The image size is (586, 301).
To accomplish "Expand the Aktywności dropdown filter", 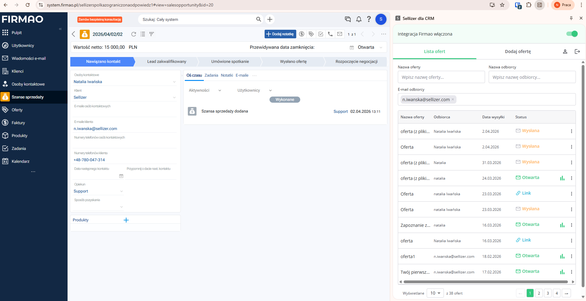I will click(x=205, y=90).
